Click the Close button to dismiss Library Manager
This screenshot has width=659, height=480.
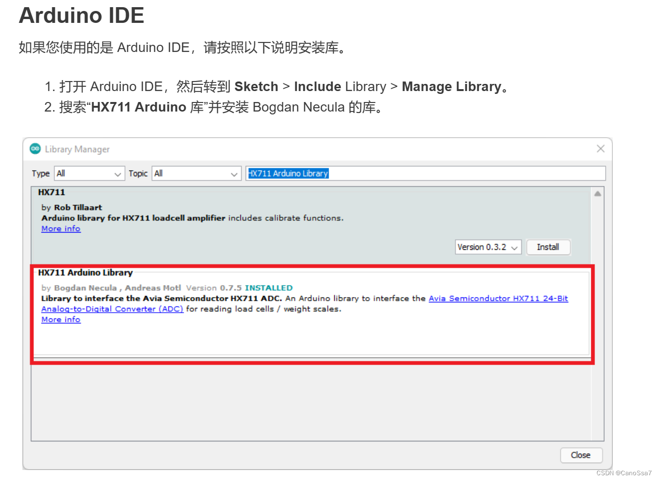[581, 455]
